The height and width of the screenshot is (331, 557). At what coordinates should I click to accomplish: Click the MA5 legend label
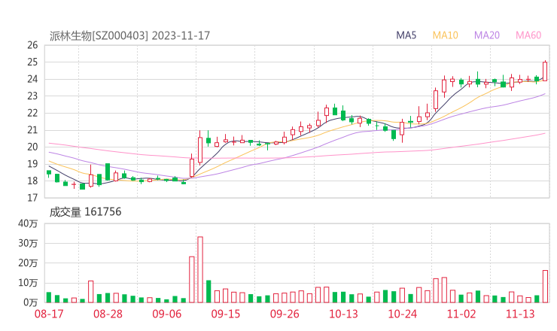click(406, 35)
